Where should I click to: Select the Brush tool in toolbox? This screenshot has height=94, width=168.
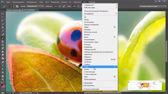3,38
